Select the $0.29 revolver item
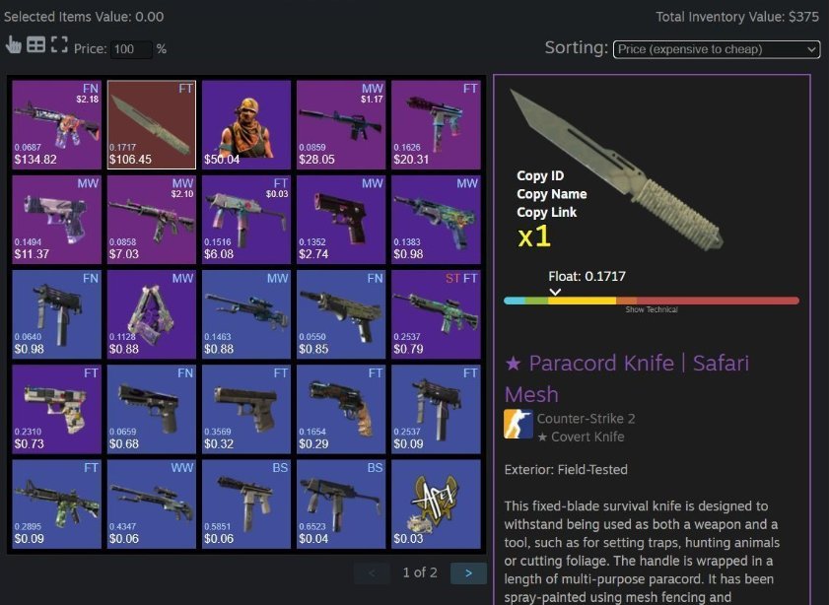This screenshot has width=829, height=605. click(x=341, y=409)
